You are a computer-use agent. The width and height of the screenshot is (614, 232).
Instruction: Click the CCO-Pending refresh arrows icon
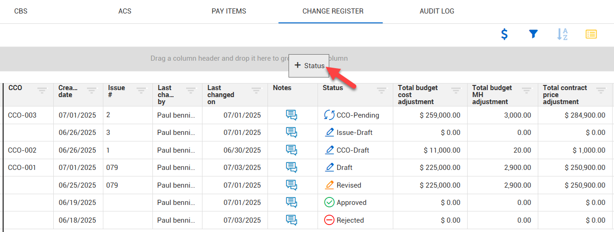[x=329, y=115]
